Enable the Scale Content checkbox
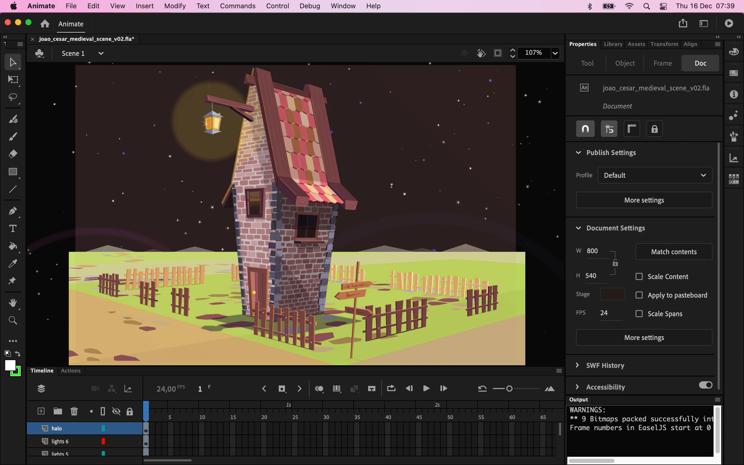The width and height of the screenshot is (744, 465). coord(639,276)
